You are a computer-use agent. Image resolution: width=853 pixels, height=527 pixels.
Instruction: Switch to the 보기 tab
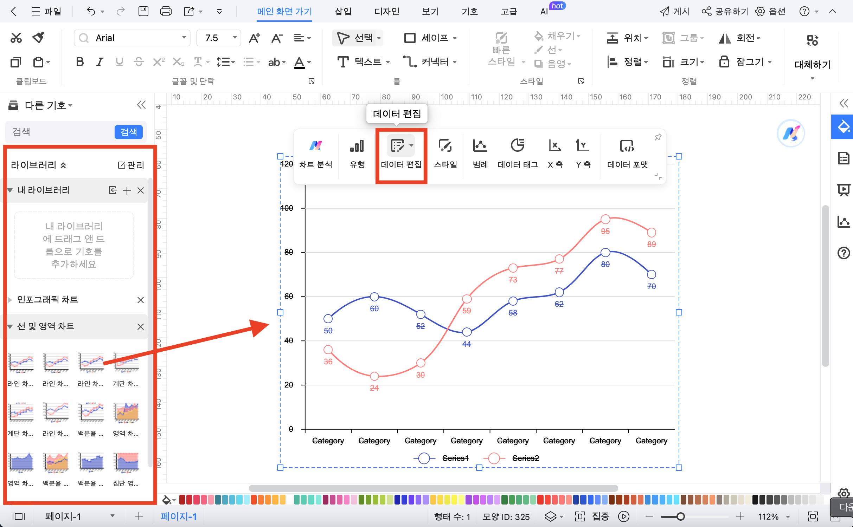click(x=430, y=12)
